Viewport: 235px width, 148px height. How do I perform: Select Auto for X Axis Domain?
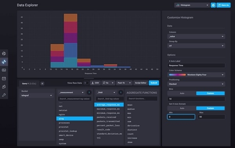[182, 108]
